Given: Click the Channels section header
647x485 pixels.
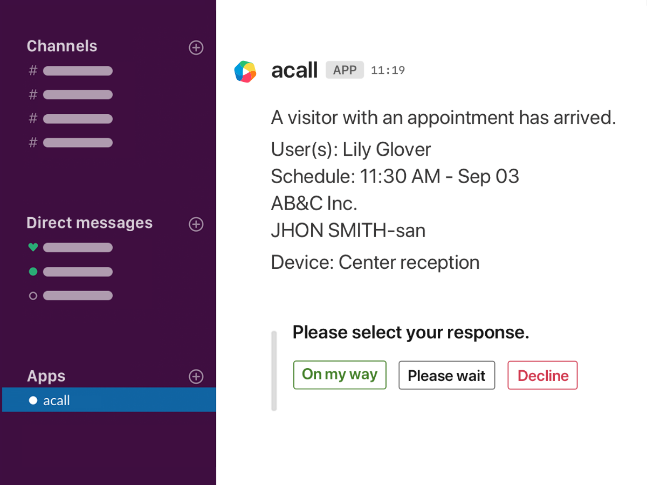Looking at the screenshot, I should tap(62, 46).
